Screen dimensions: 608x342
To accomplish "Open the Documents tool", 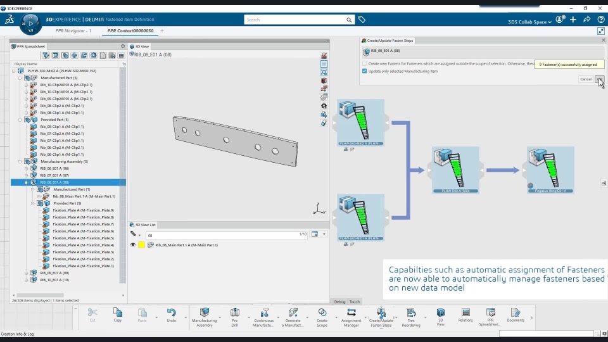I will tap(516, 315).
